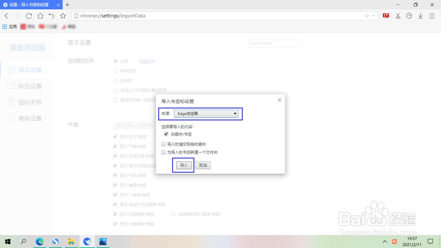Enable 划词搜索显示"翻译"按钮 checkbox
Screen dimensions: 441x248
click(x=173, y=214)
